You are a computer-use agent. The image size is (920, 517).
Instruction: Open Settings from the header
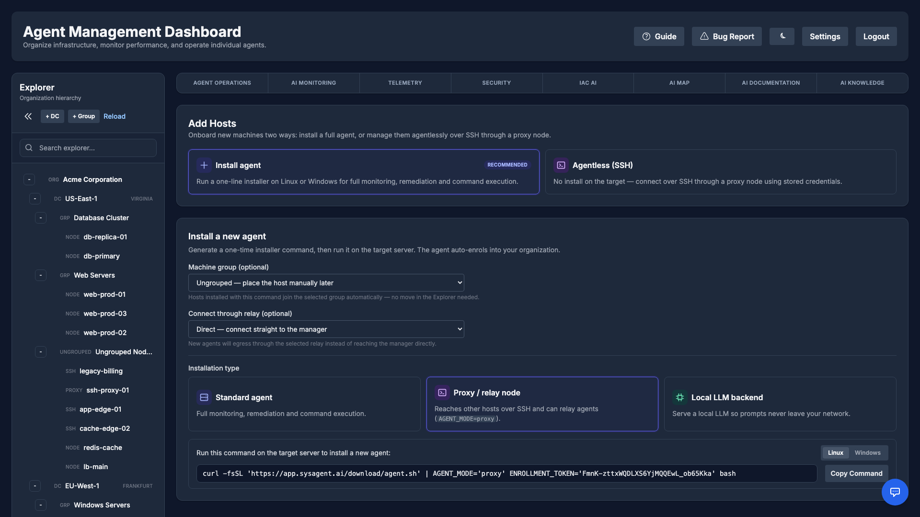click(825, 36)
